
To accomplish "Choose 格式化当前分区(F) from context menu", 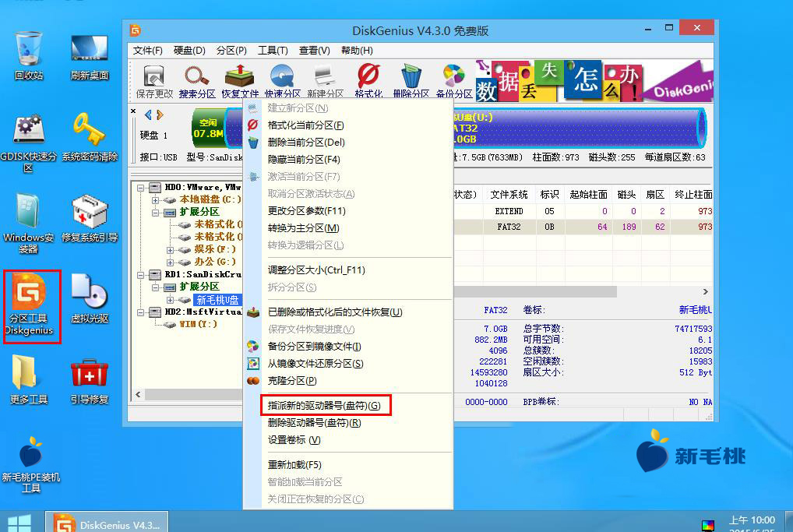I will [348, 125].
